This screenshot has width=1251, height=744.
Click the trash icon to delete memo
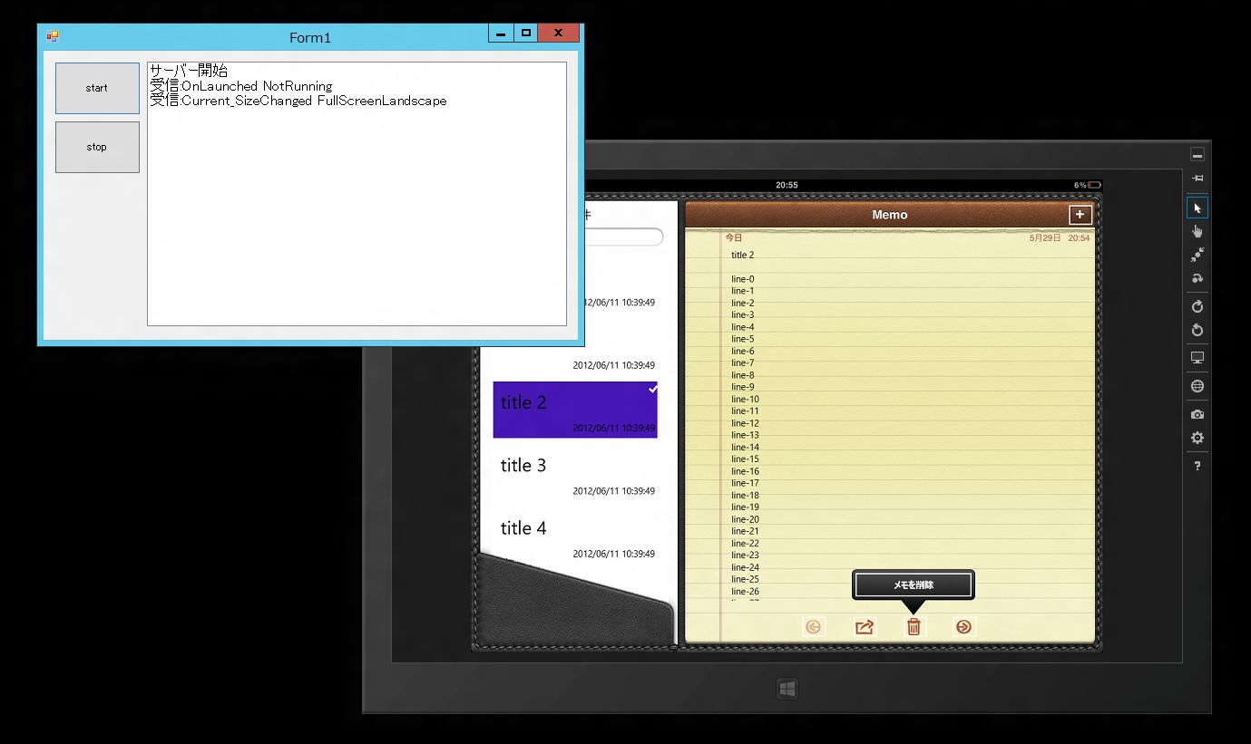tap(914, 627)
